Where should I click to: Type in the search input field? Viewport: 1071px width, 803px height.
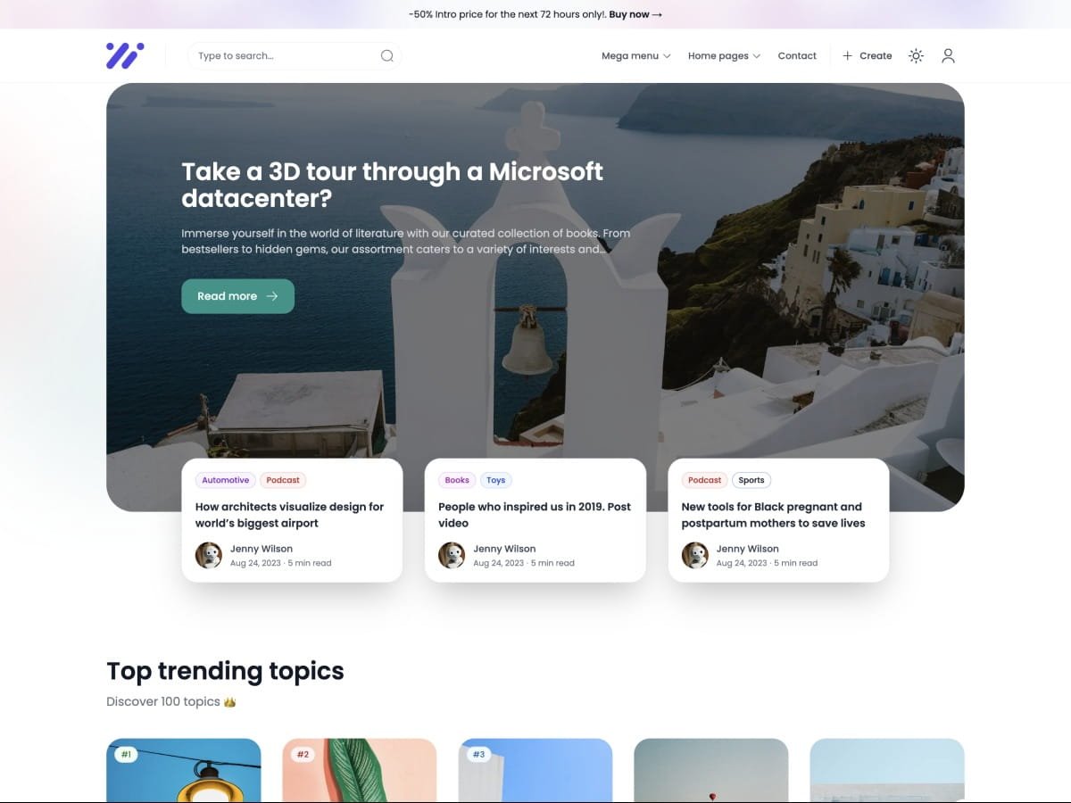coord(281,55)
